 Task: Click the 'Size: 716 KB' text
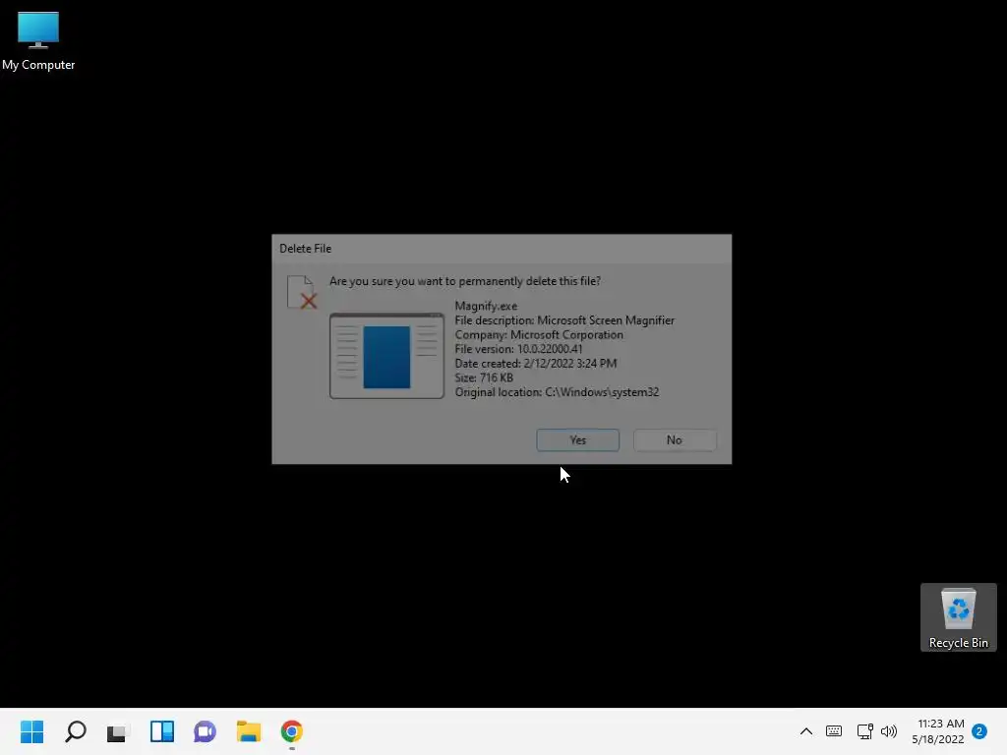click(x=484, y=377)
